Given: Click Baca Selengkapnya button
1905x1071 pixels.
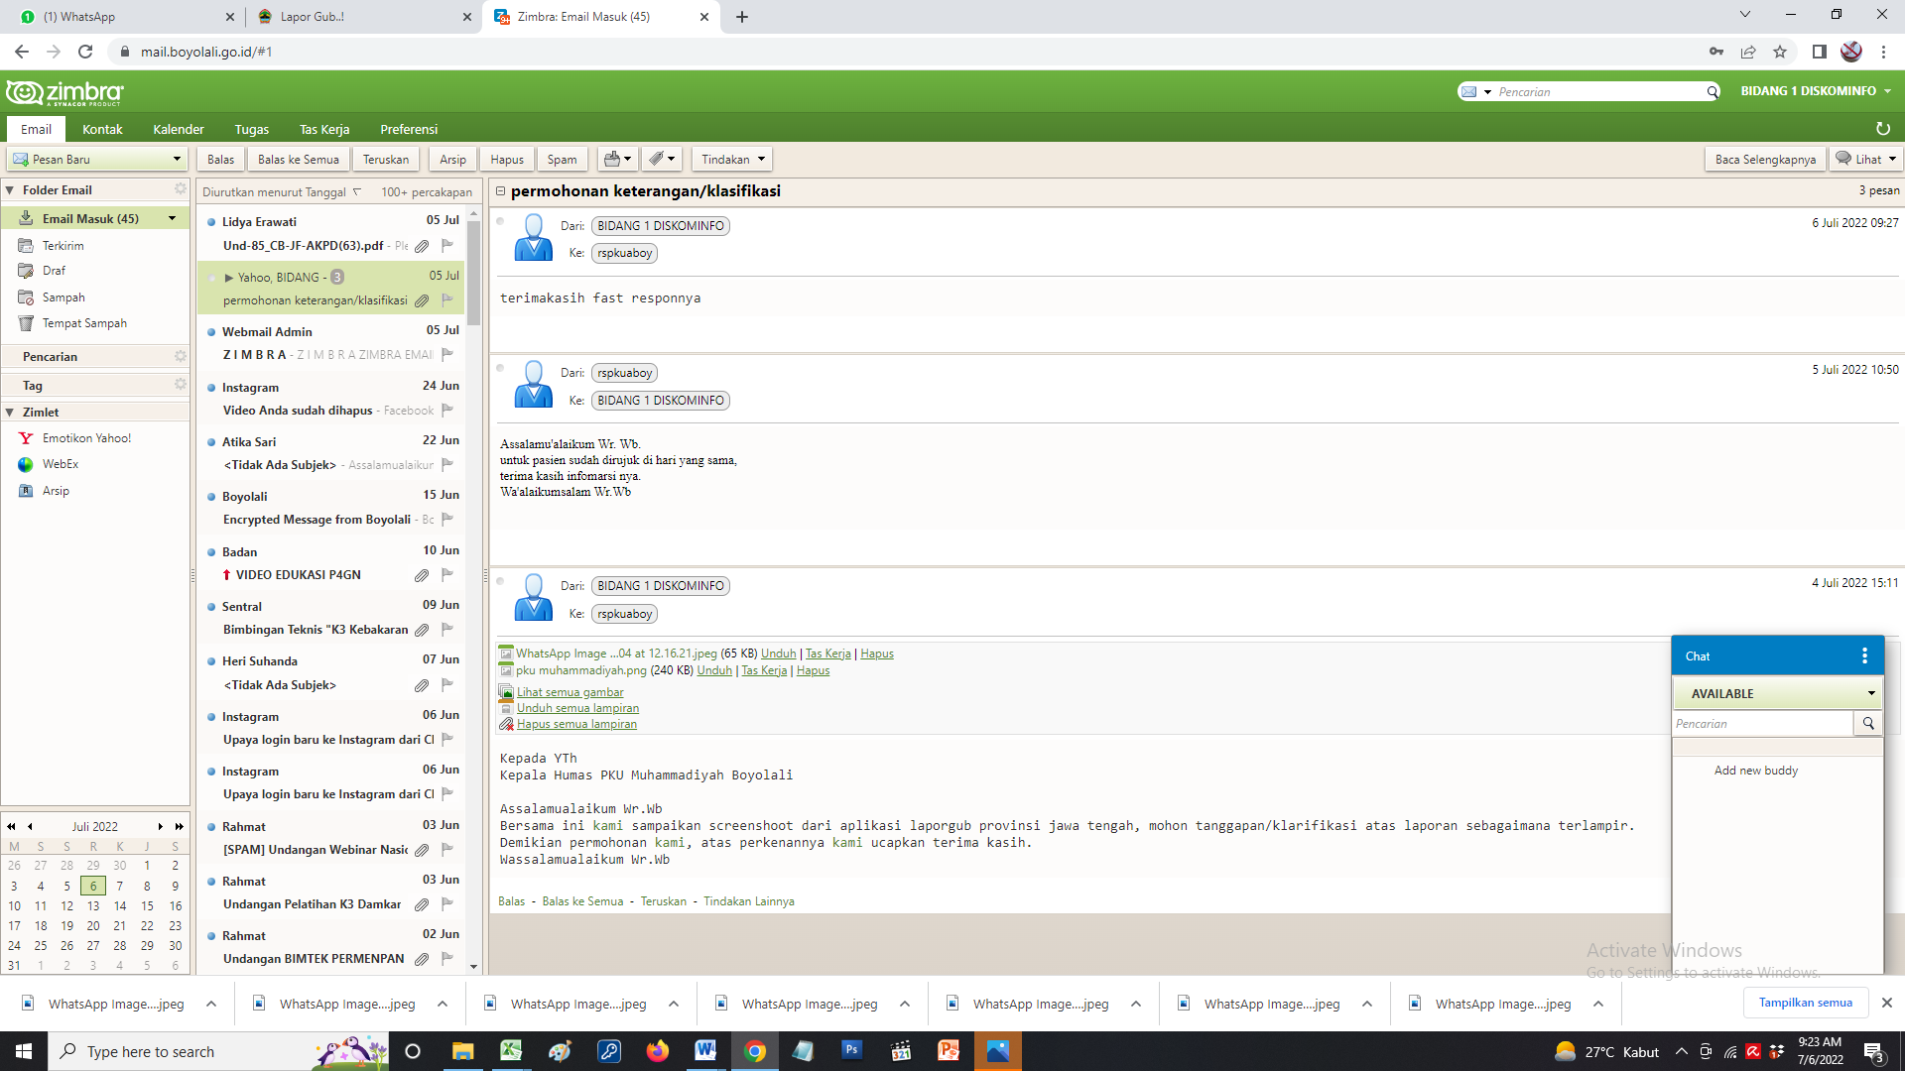Looking at the screenshot, I should [1765, 159].
